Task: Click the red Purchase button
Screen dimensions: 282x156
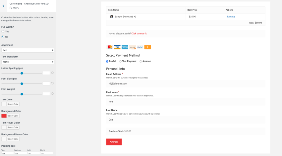Action: (x=114, y=142)
